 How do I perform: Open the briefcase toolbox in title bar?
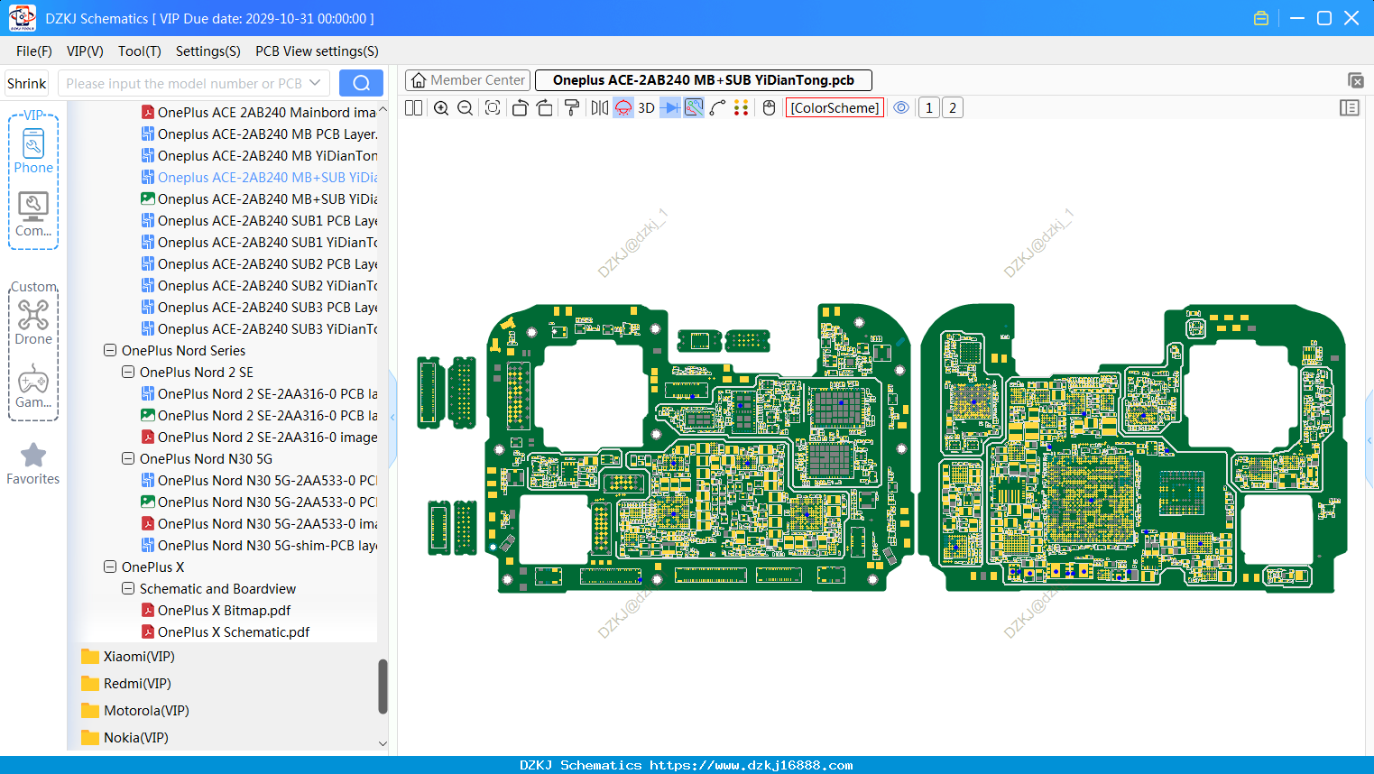point(1261,18)
